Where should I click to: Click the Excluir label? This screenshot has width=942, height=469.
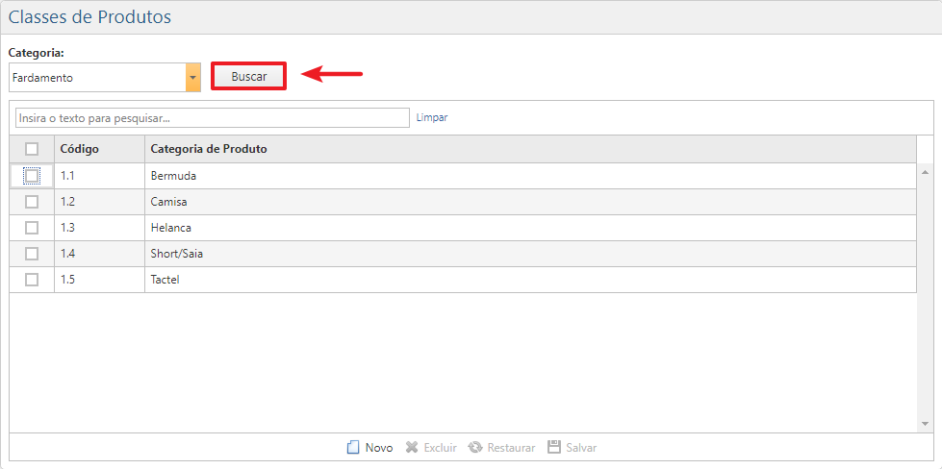441,448
